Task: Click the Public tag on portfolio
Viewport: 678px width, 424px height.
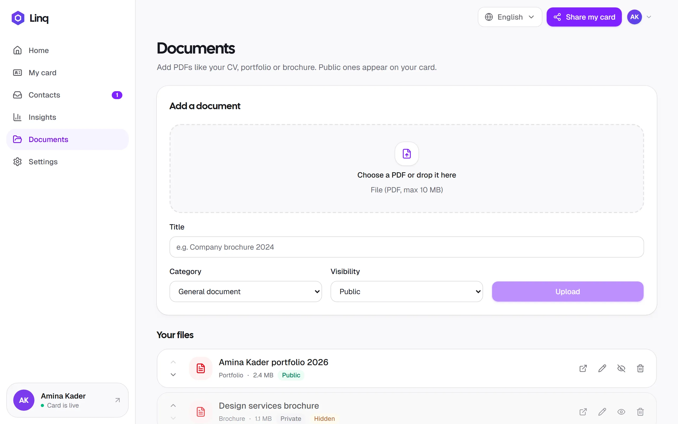Action: tap(291, 375)
